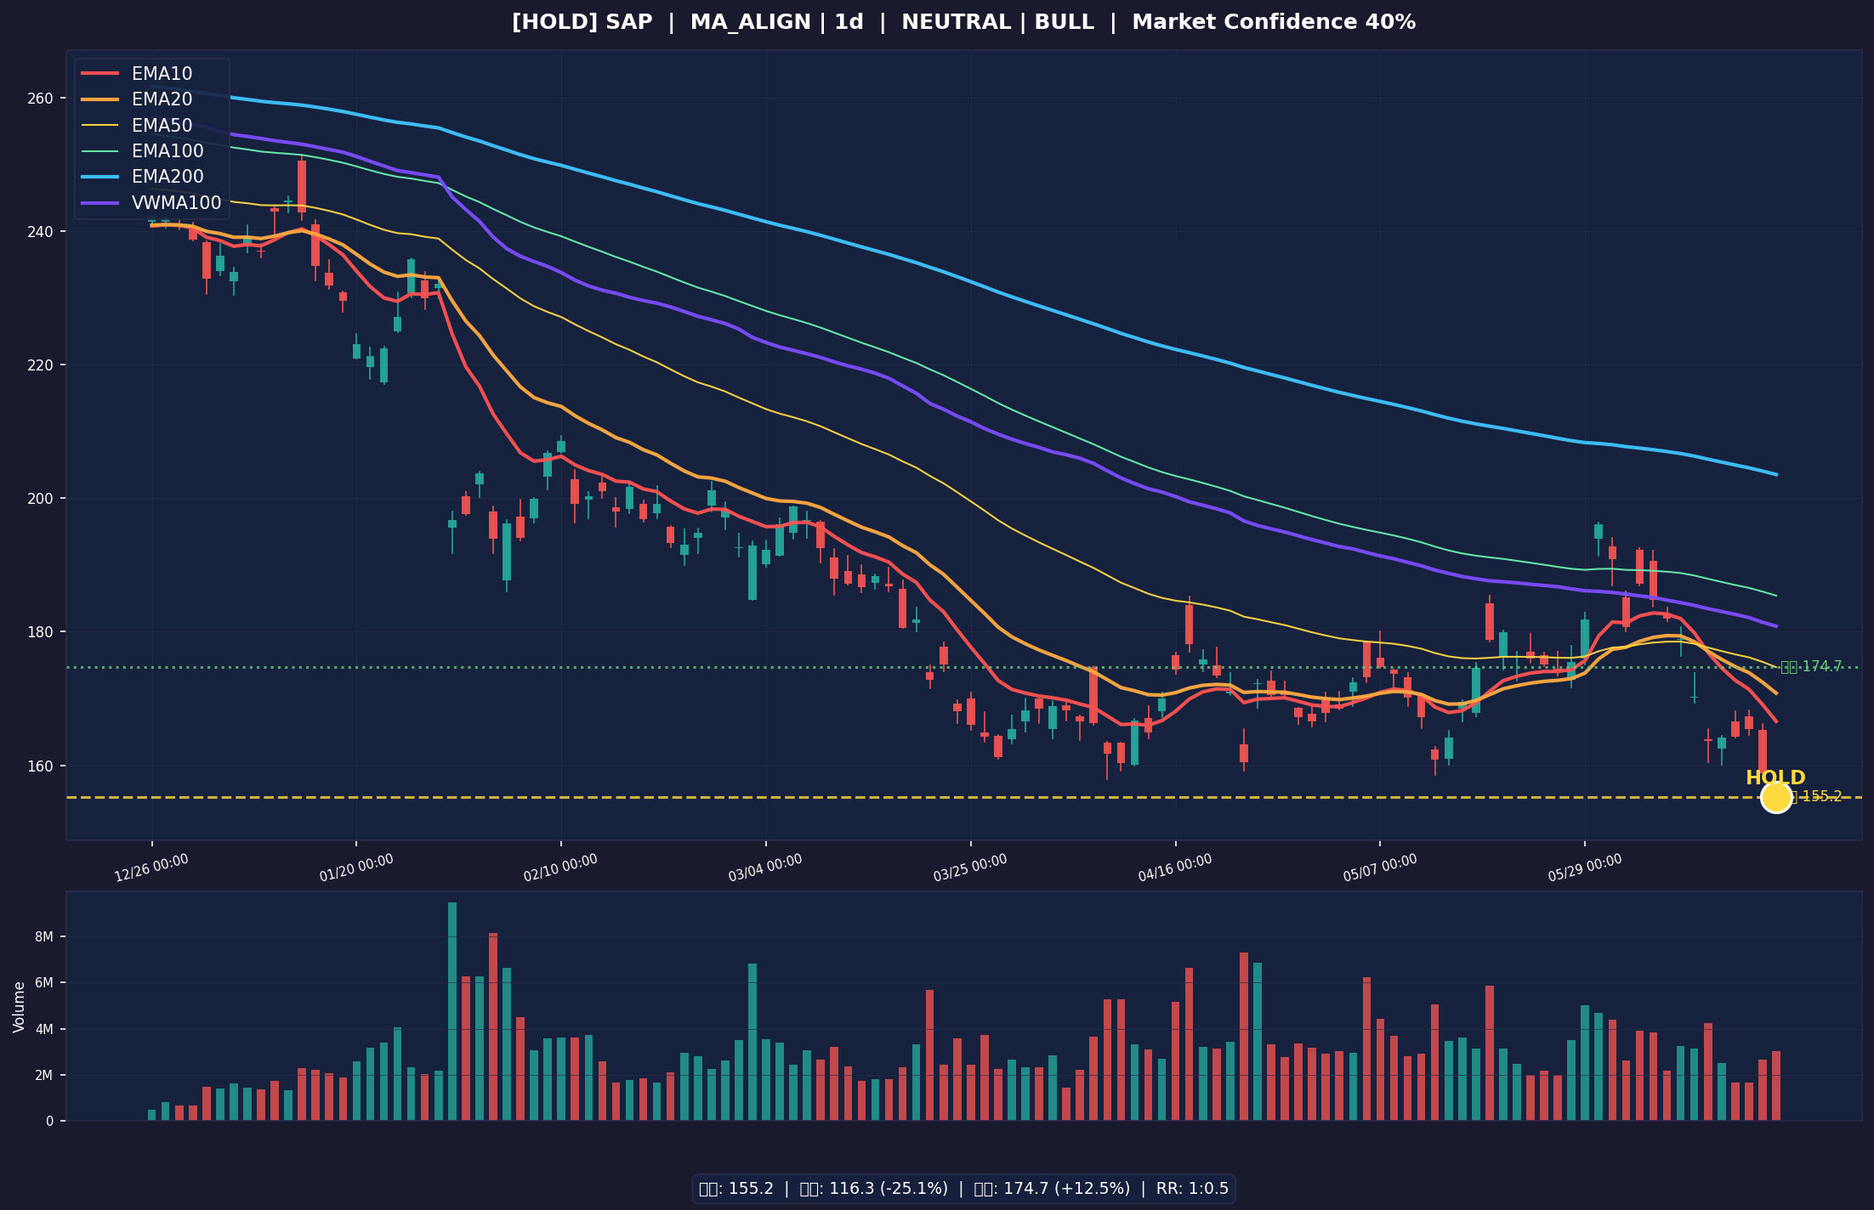Click the 05/29 00:00 date axis label
This screenshot has height=1210, width=1874.
pos(1585,868)
